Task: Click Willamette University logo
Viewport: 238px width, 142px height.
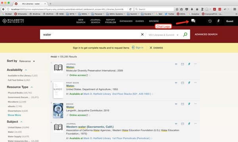Action: click(13, 21)
